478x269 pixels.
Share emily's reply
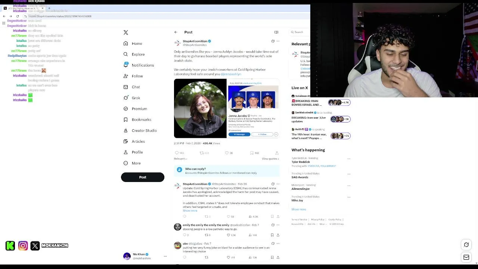point(278,235)
